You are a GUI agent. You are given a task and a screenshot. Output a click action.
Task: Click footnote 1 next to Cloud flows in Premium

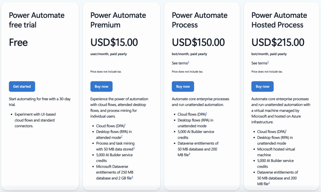tap(125, 125)
